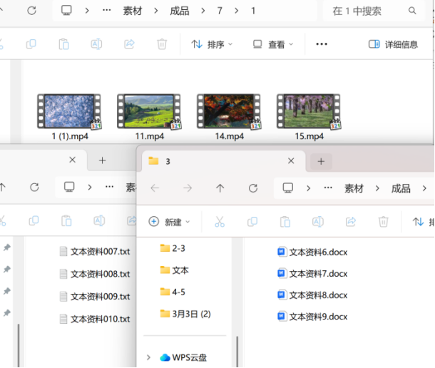Select the file 文本资料8.docx
435x368 pixels.
point(312,295)
